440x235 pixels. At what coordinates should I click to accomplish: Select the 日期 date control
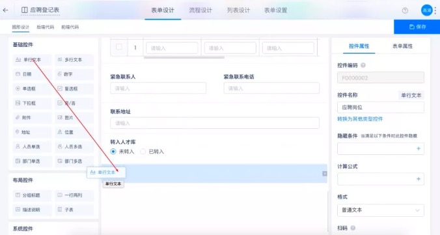(33, 74)
